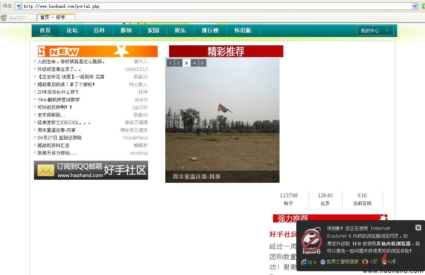Screen dimensions: 425x275
Task: Show slide 4 in the carousel
Action: tap(194, 63)
